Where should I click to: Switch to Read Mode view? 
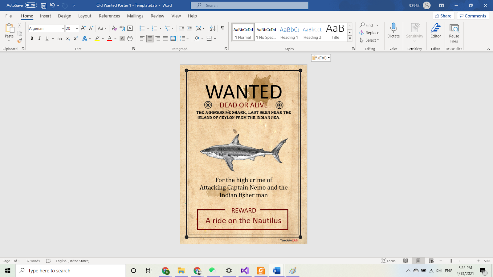[x=405, y=261]
